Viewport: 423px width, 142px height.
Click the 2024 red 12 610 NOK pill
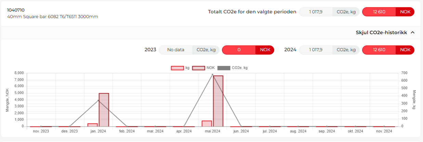click(379, 50)
